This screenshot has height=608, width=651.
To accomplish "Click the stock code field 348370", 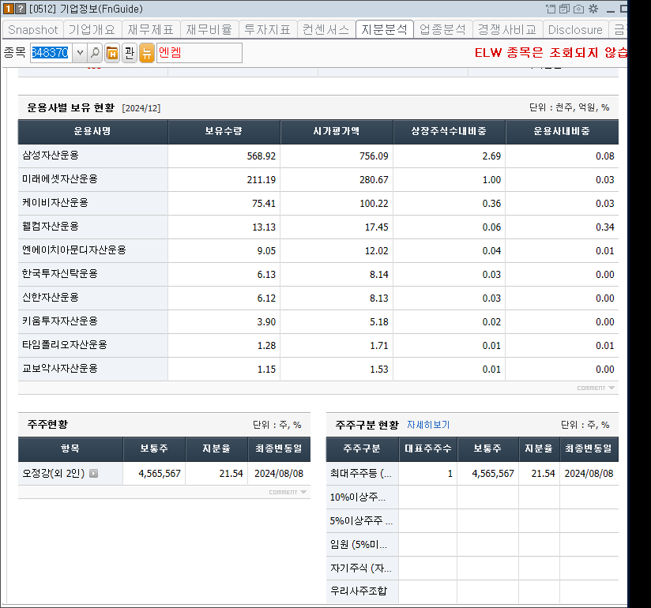I will pyautogui.click(x=51, y=53).
